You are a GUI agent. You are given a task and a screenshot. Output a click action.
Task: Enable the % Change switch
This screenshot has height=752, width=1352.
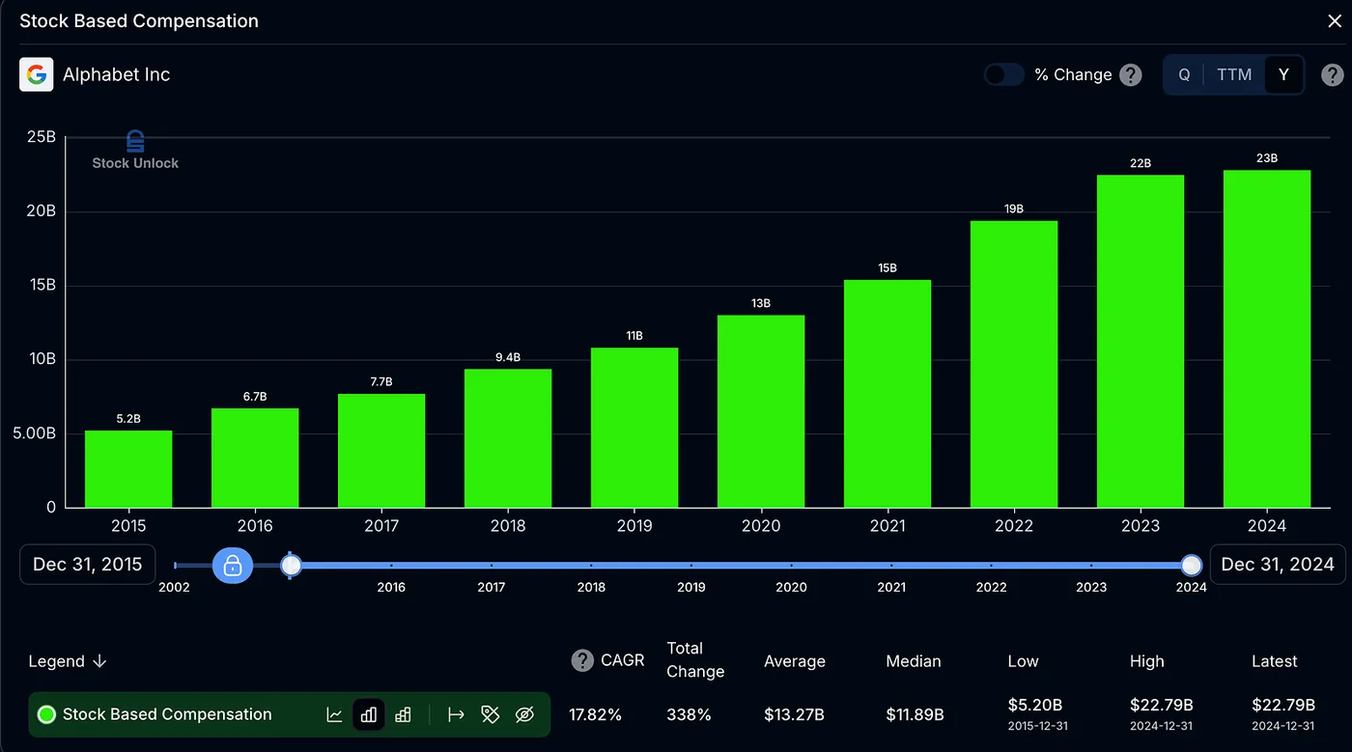click(1003, 74)
